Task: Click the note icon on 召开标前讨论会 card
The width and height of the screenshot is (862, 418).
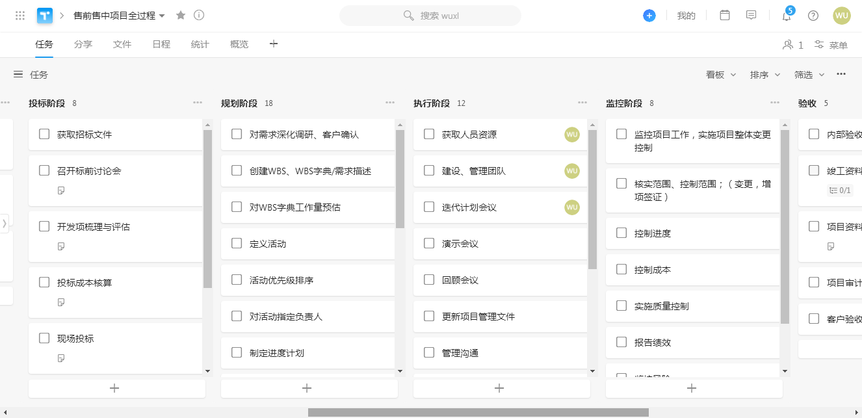Action: pos(61,190)
